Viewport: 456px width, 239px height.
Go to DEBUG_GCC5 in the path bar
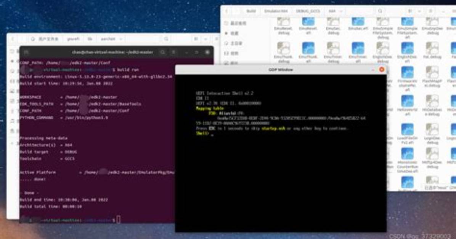[x=308, y=11]
